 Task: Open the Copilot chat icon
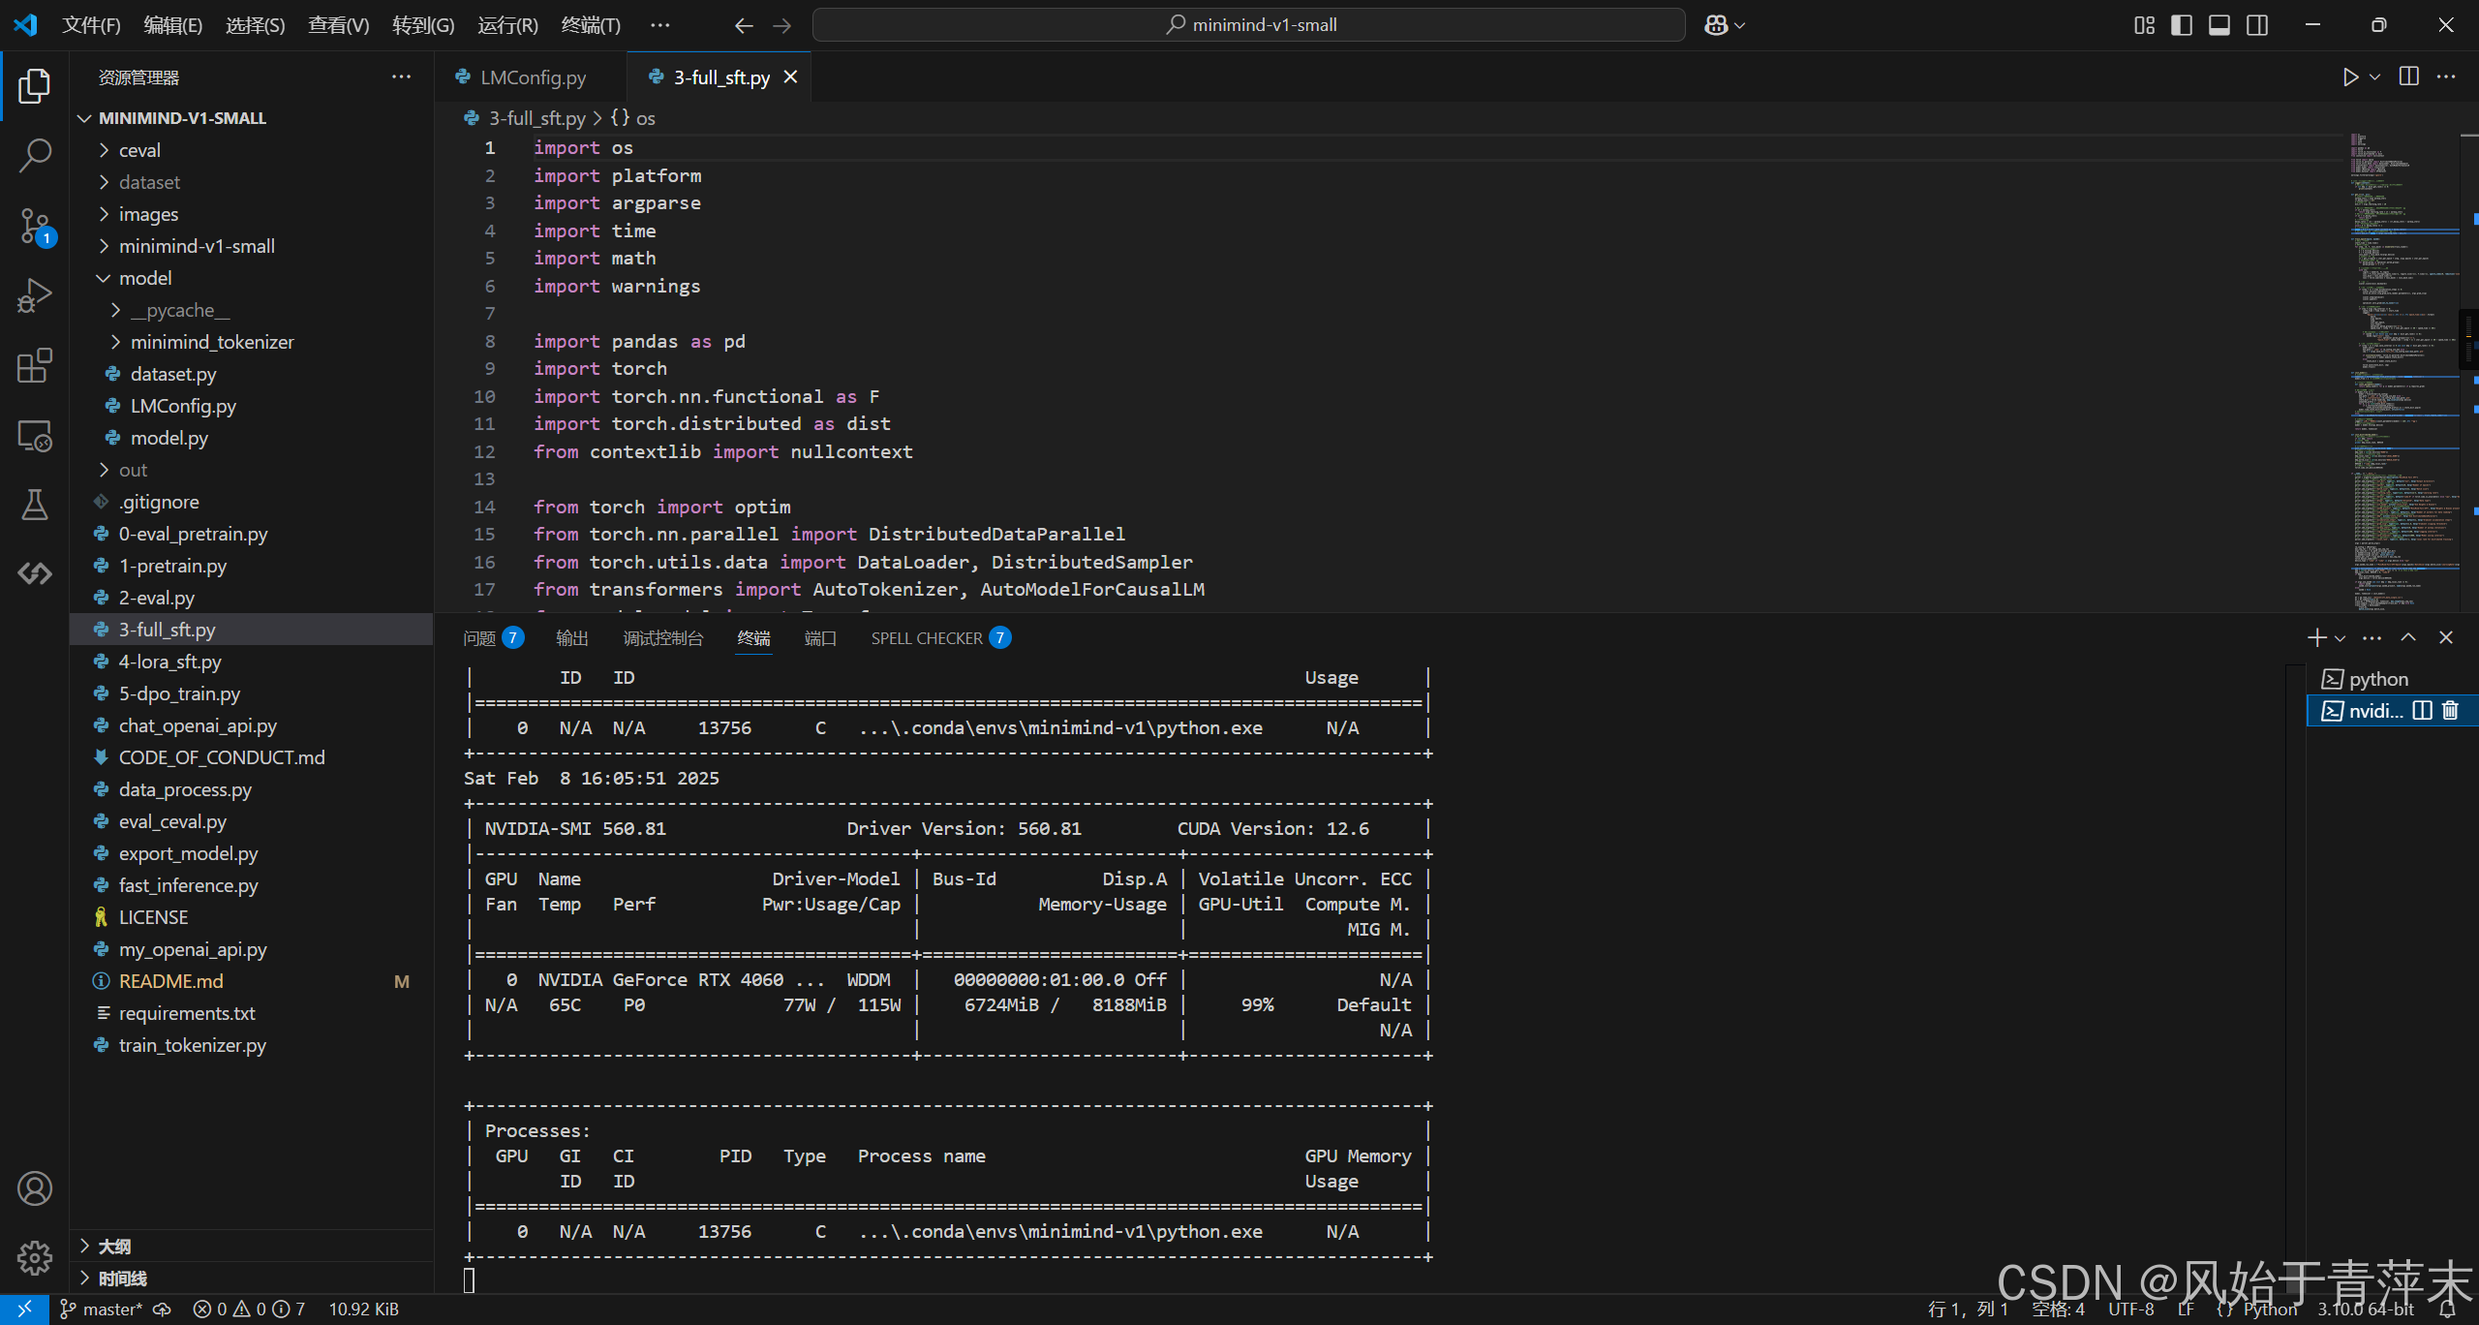[1716, 25]
